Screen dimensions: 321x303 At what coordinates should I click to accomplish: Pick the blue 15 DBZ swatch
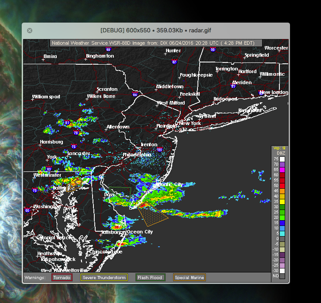(282, 223)
